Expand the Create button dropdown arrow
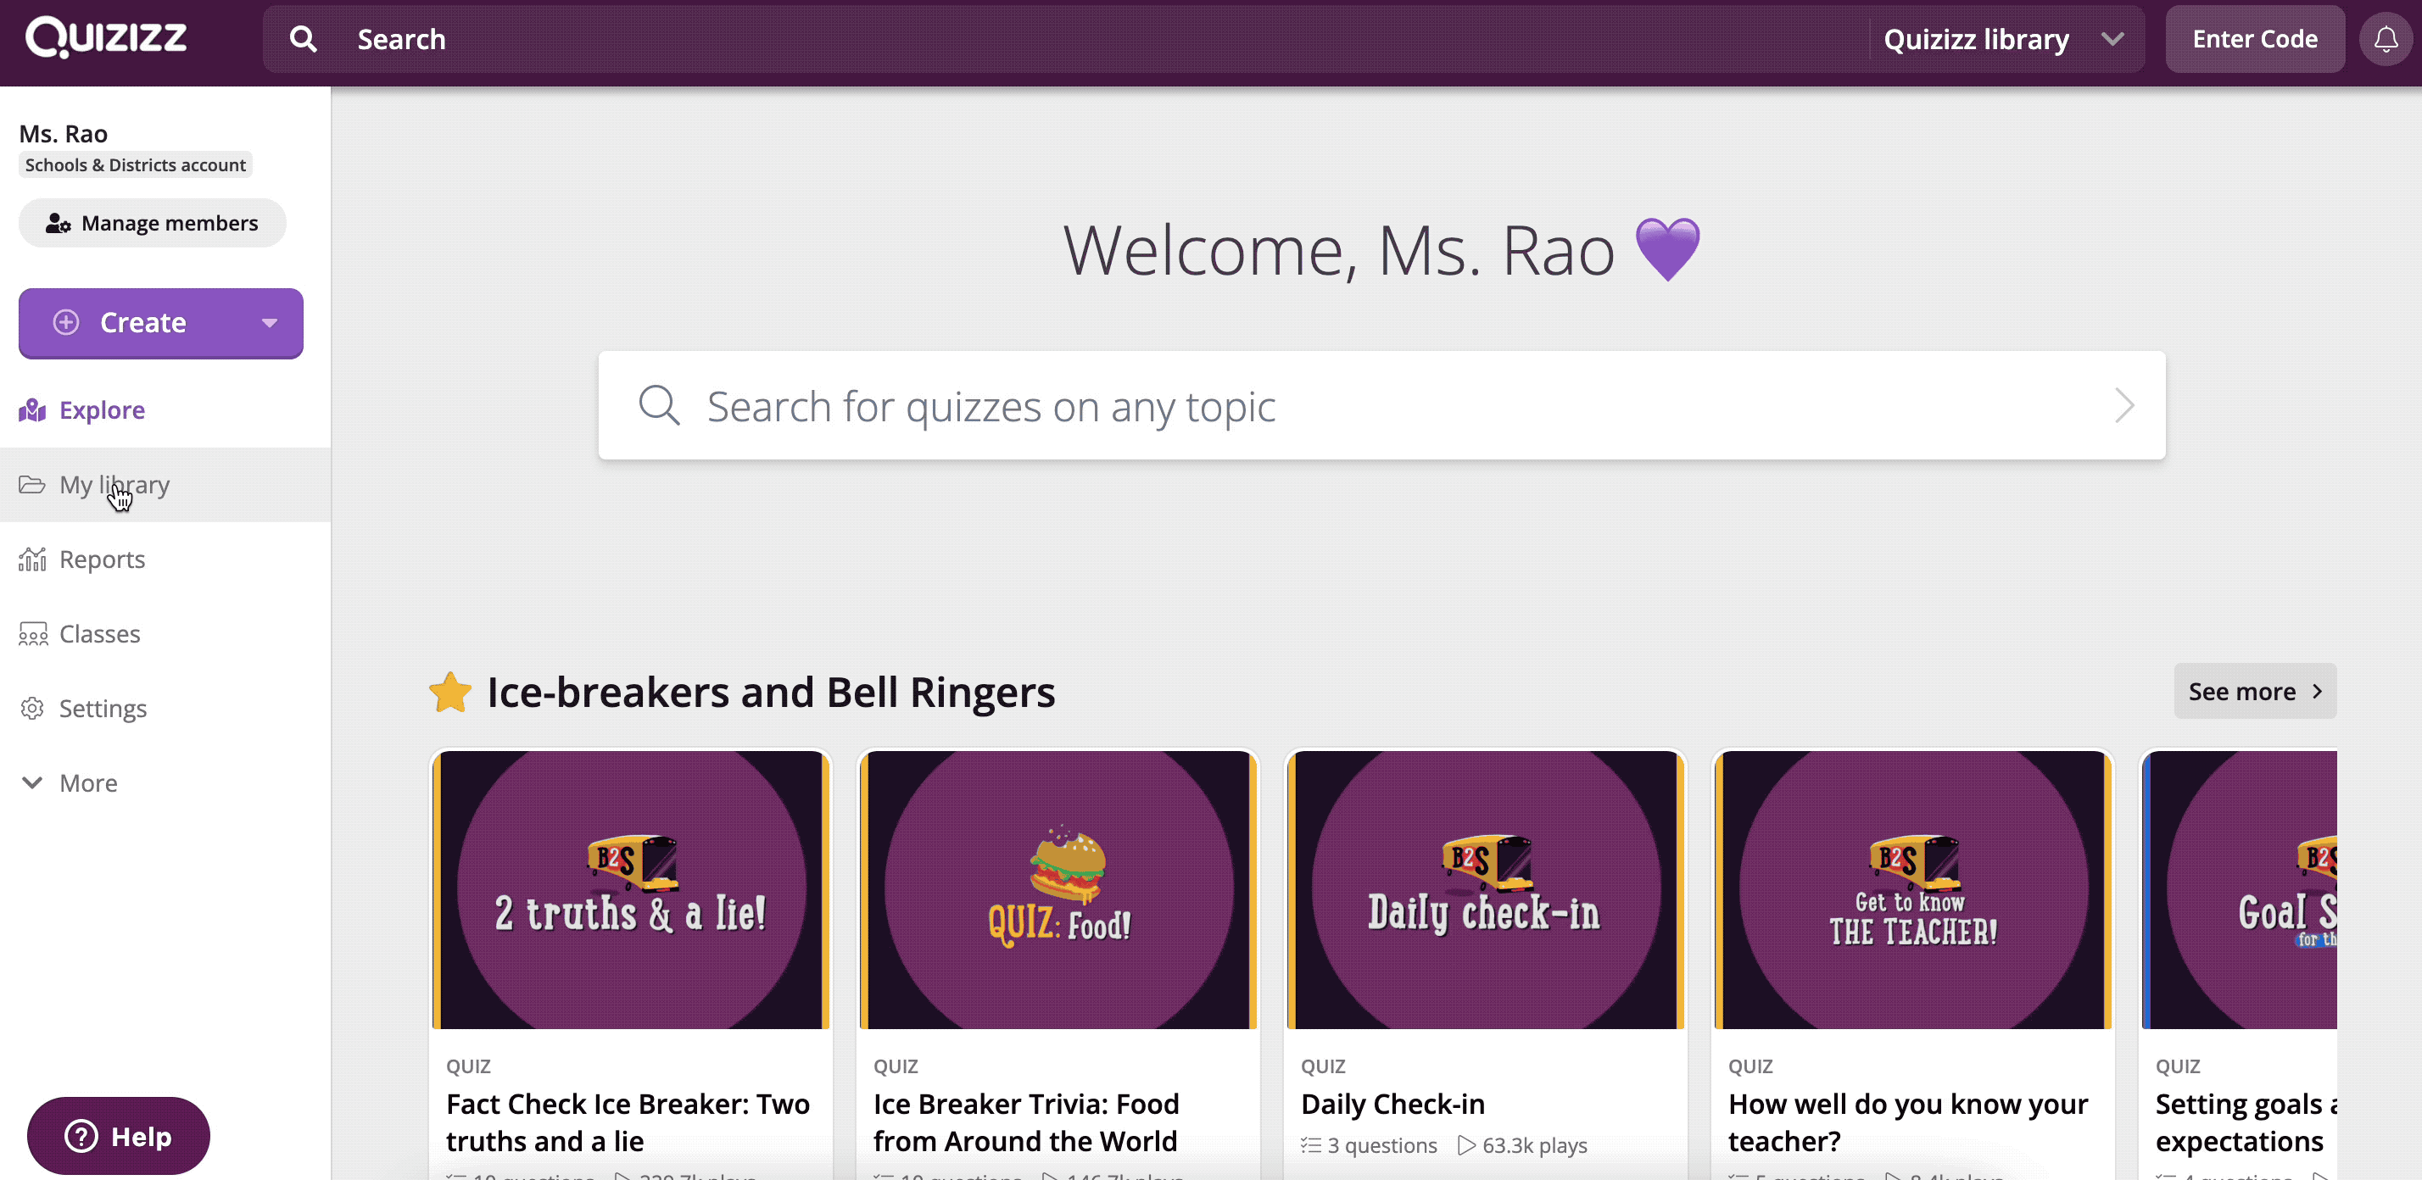 [x=271, y=321]
